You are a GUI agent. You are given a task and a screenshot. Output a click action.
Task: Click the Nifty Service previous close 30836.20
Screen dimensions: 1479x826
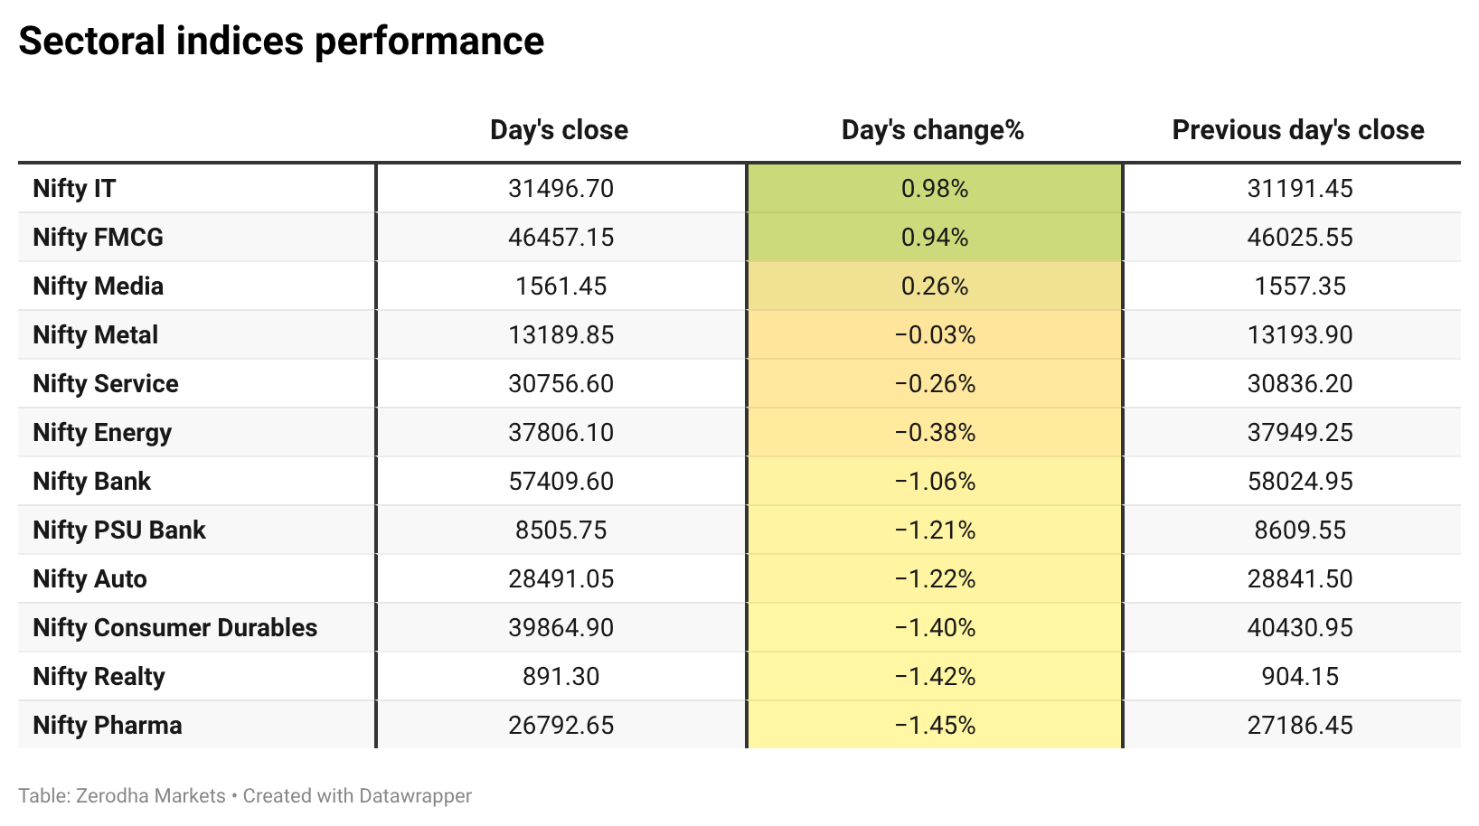(1300, 383)
